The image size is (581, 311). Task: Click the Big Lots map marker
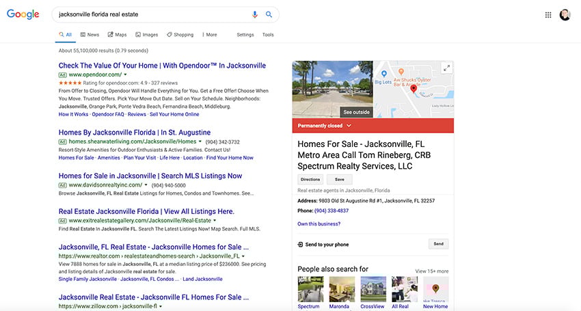[x=384, y=74]
